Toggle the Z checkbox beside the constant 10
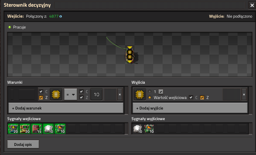 [81, 97]
